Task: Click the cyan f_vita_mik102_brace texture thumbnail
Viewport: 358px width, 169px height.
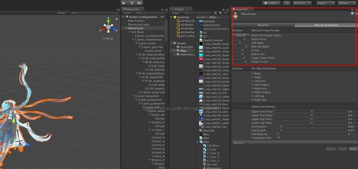Action: click(x=201, y=55)
